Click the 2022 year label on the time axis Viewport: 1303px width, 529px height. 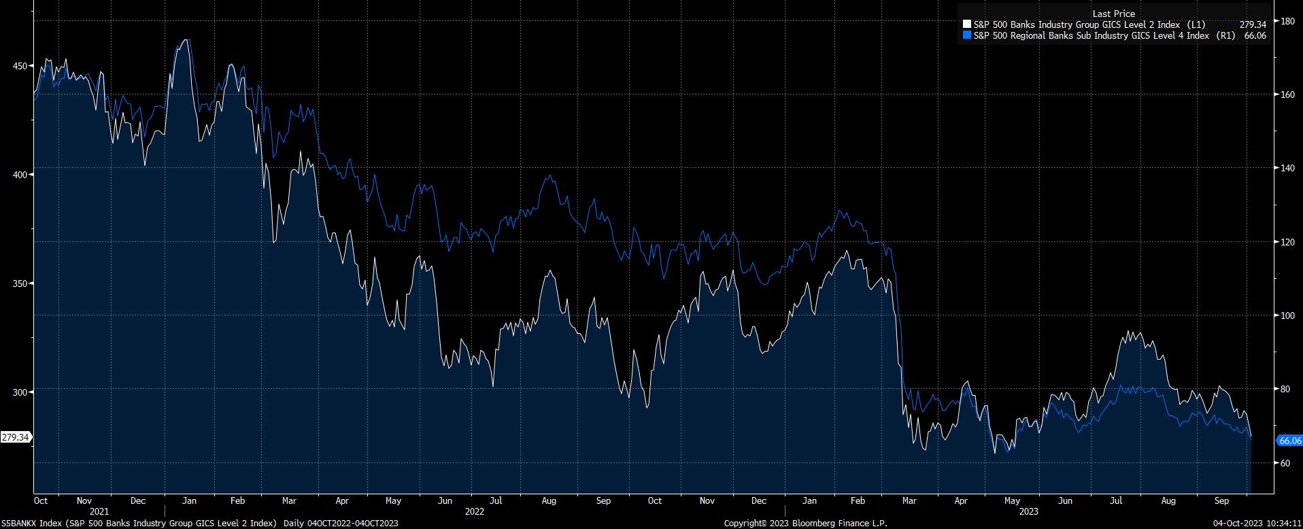click(x=475, y=511)
